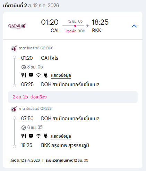Screen dimensions: 146x171
Task: Click the pink stopover dot on route line
Action: tap(75, 26)
